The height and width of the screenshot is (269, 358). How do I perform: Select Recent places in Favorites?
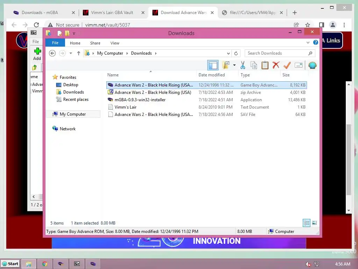coord(76,99)
